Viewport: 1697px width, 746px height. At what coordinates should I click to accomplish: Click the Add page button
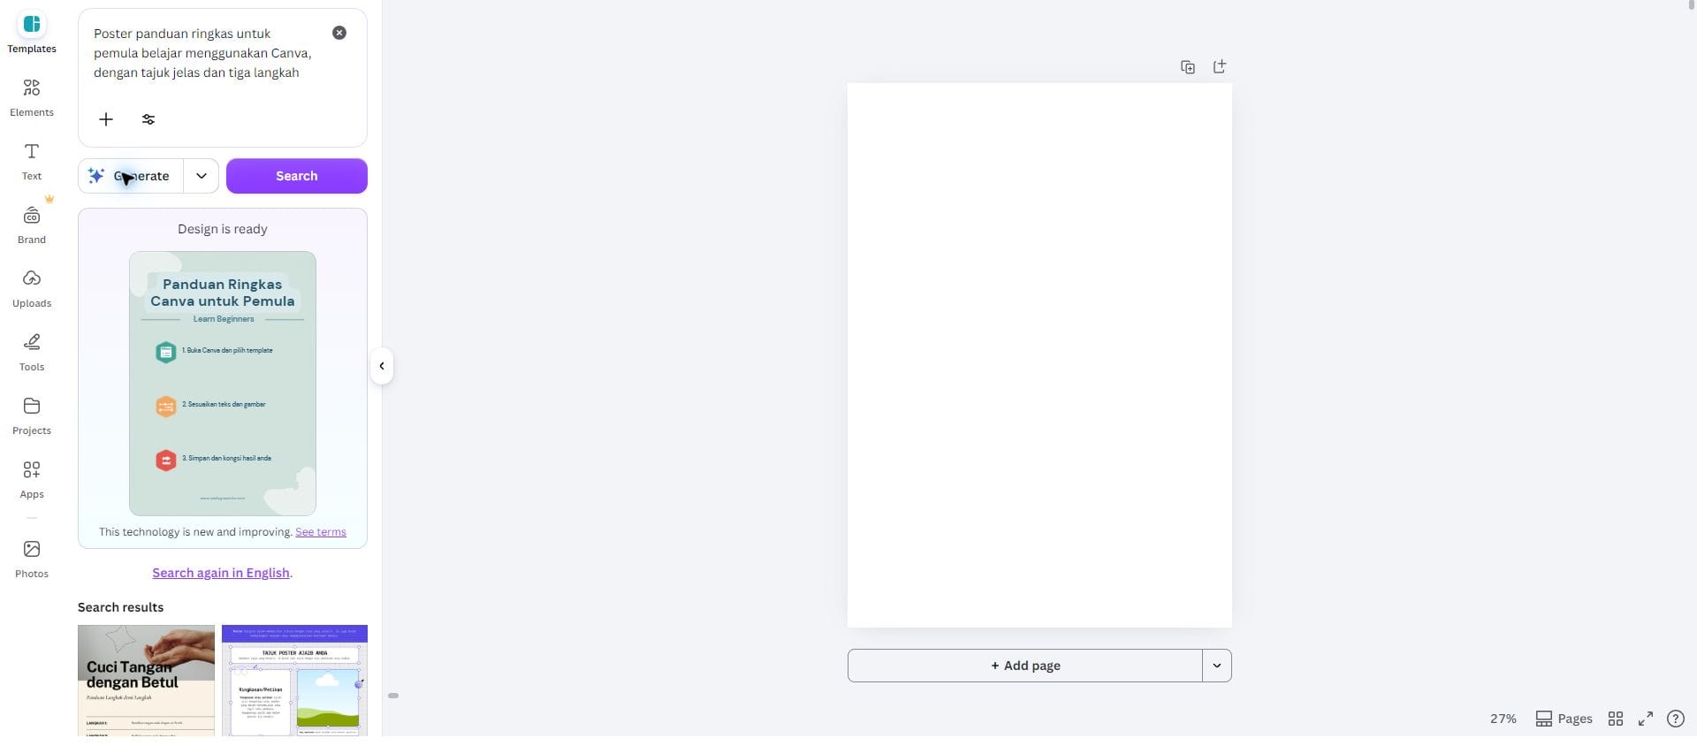1025,666
